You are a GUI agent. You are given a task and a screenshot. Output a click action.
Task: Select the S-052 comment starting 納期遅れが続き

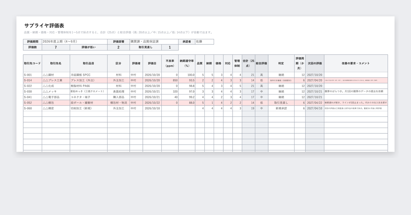(356, 103)
